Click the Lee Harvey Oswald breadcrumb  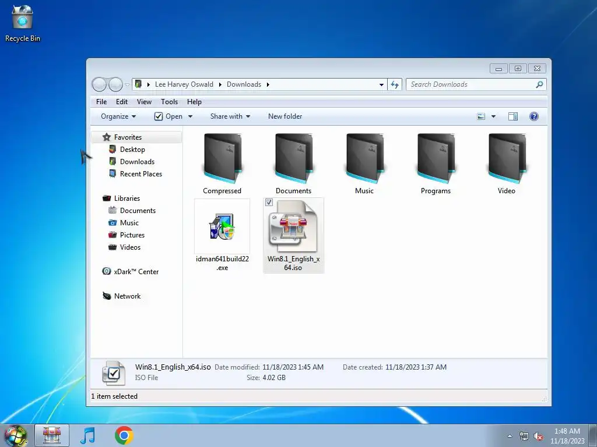(184, 84)
